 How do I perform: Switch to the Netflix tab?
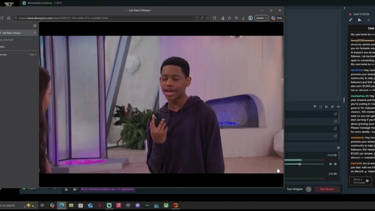(18, 47)
